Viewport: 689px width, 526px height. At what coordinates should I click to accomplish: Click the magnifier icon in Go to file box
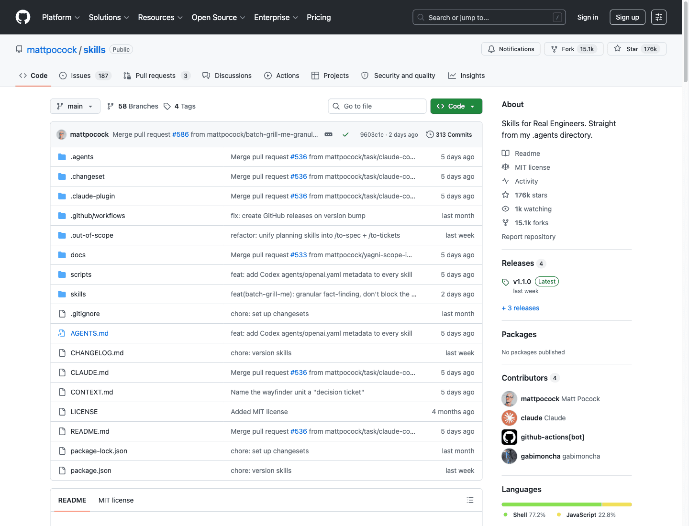pyautogui.click(x=336, y=106)
